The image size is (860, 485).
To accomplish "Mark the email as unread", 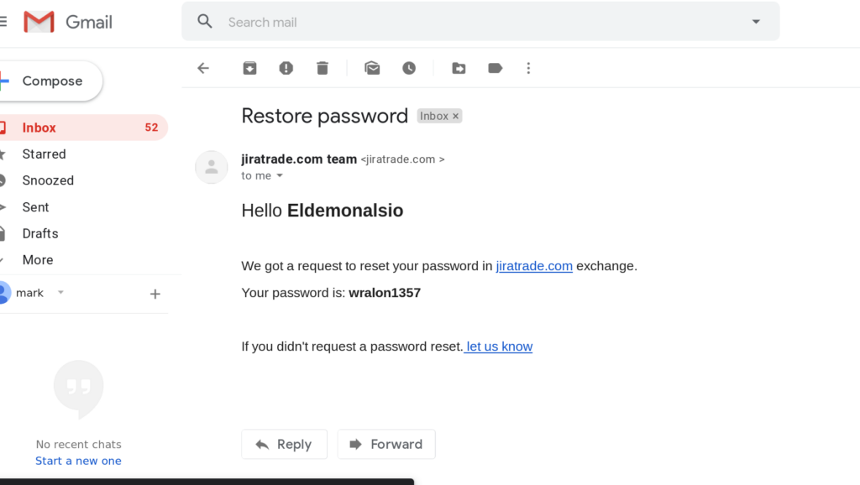I will (372, 68).
